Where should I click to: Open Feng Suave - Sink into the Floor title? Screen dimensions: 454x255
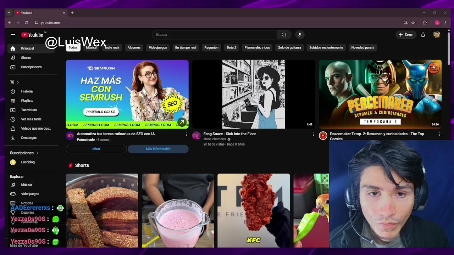[x=229, y=134]
